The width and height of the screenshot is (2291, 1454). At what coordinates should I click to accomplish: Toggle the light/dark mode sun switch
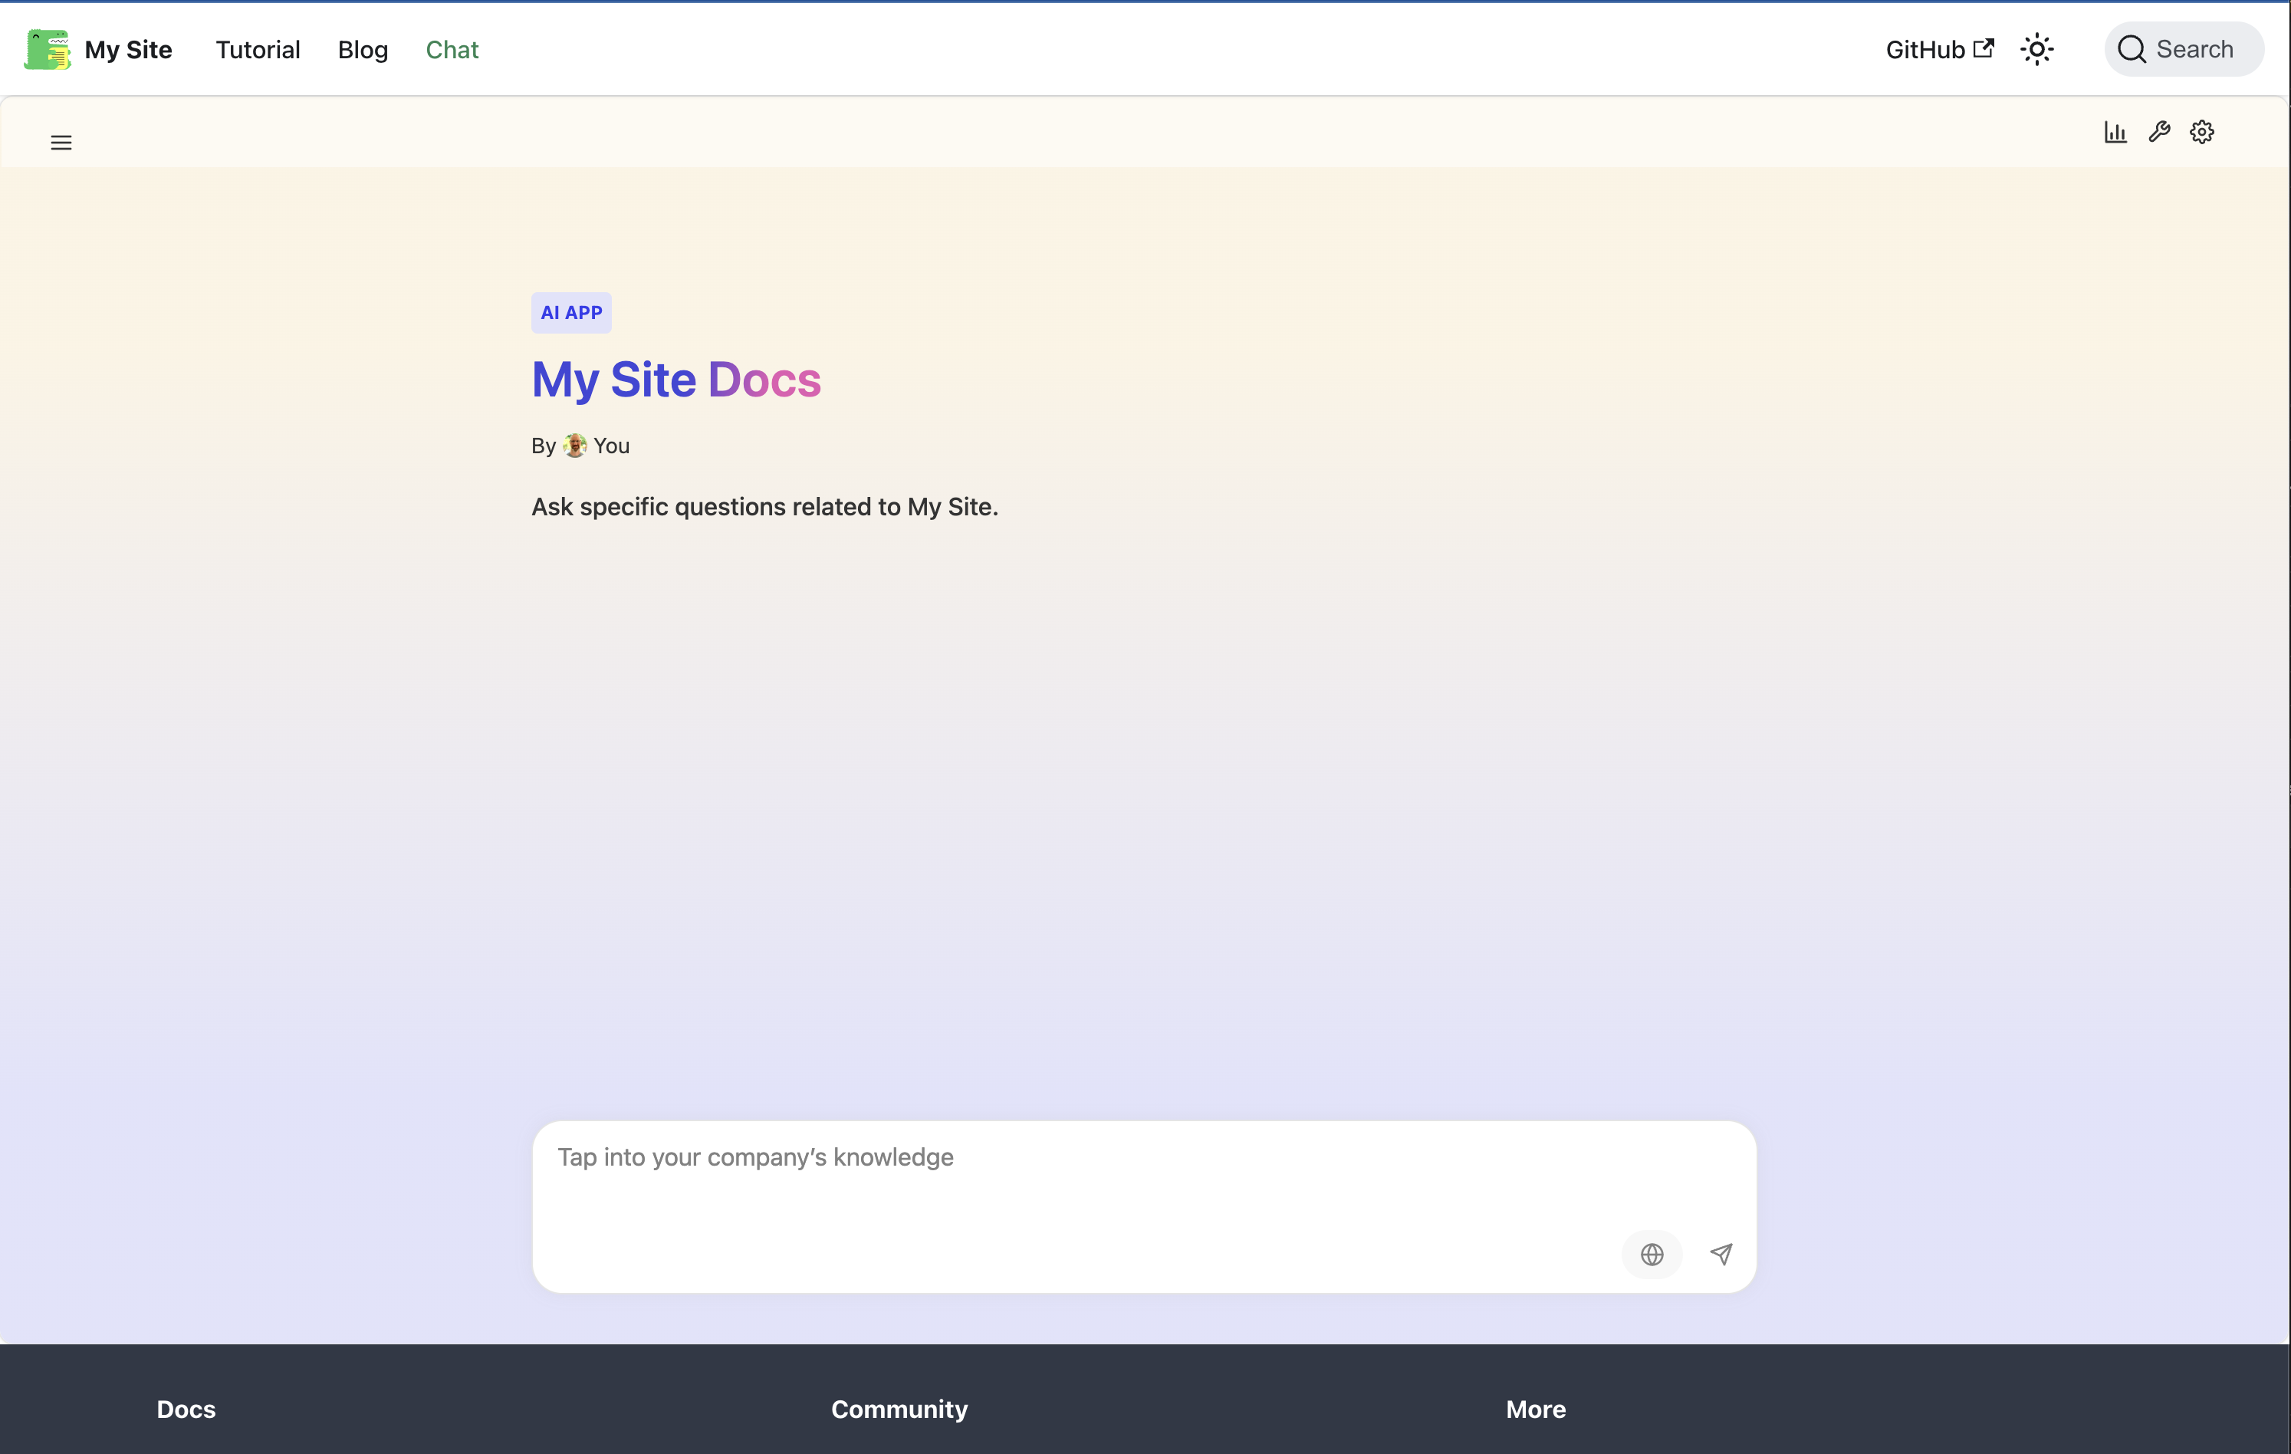pyautogui.click(x=2037, y=50)
